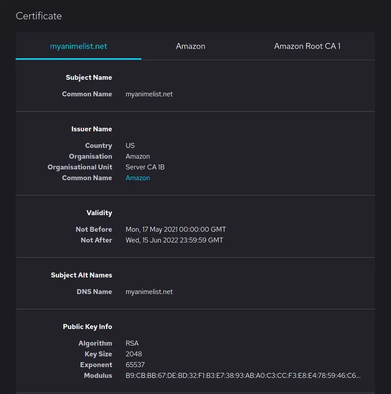The height and width of the screenshot is (394, 391).
Task: Click the Public Key Info heading
Action: click(x=87, y=327)
